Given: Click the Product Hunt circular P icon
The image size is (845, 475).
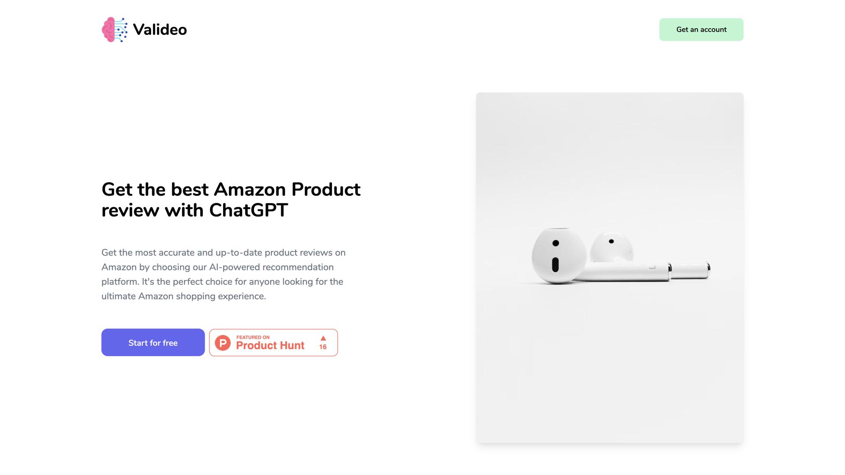Looking at the screenshot, I should (223, 343).
